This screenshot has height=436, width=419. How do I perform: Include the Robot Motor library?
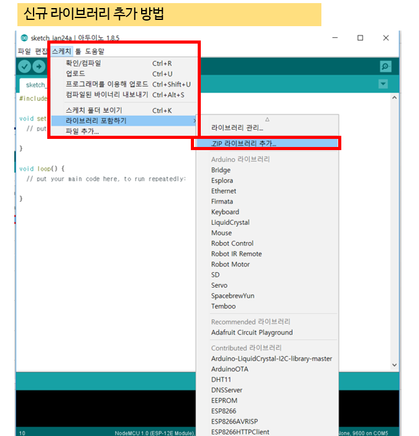[x=267, y=265]
